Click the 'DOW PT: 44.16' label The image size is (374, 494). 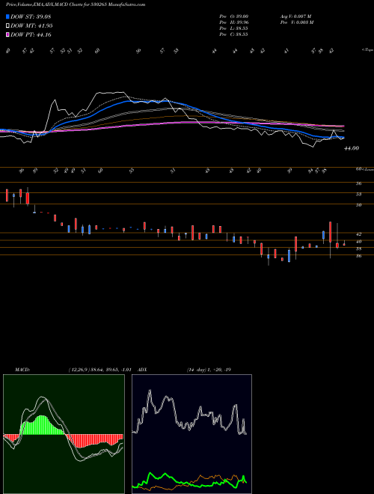tap(31, 34)
